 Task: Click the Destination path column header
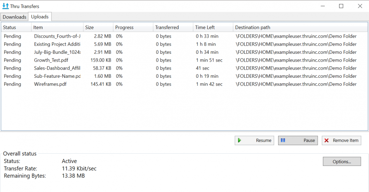coord(253,27)
